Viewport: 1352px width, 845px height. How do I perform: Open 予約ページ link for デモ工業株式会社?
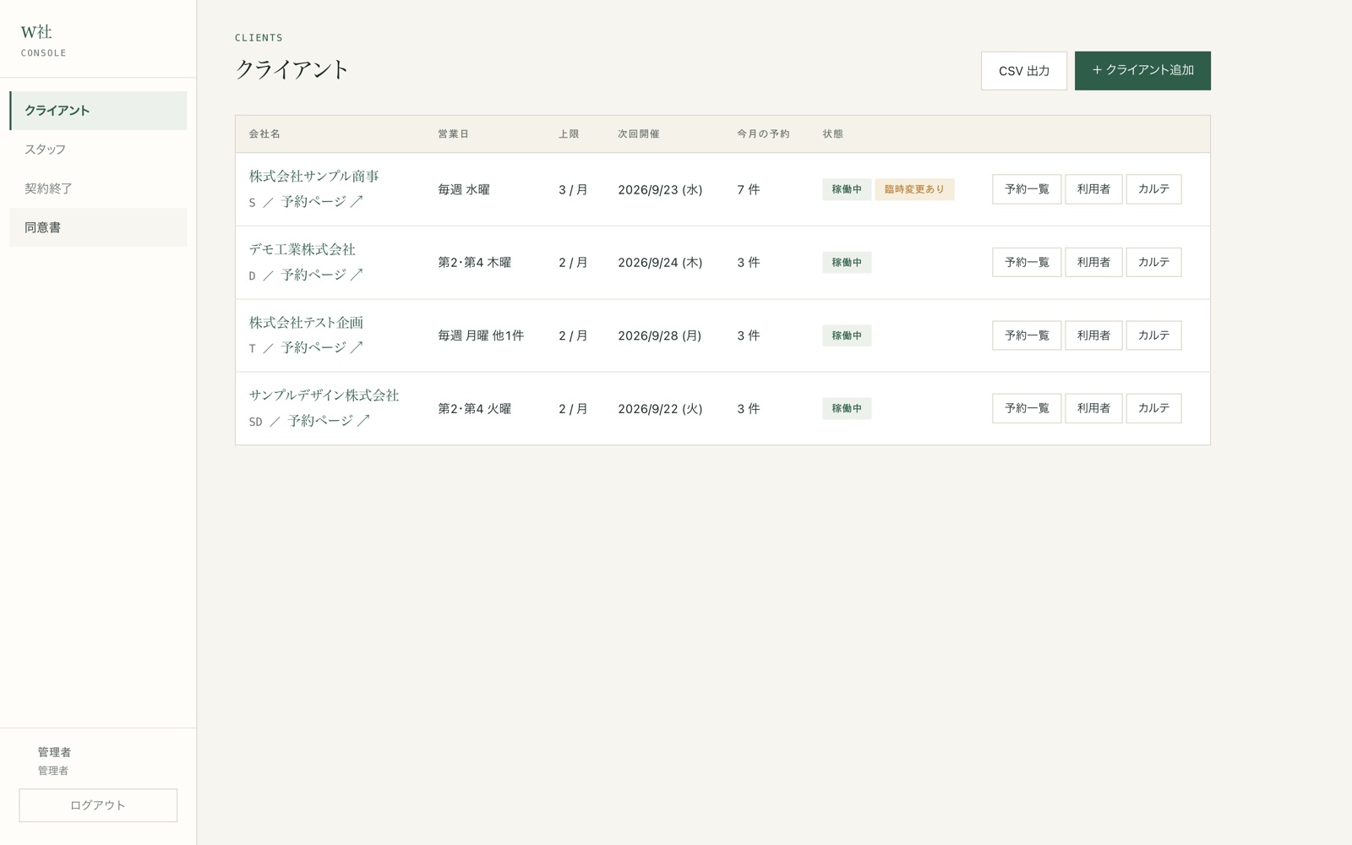[x=322, y=275]
